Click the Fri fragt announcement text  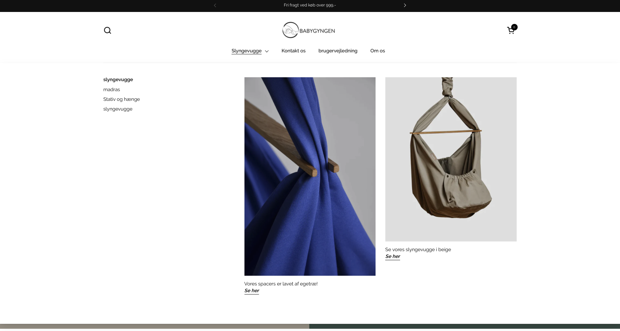pyautogui.click(x=310, y=5)
